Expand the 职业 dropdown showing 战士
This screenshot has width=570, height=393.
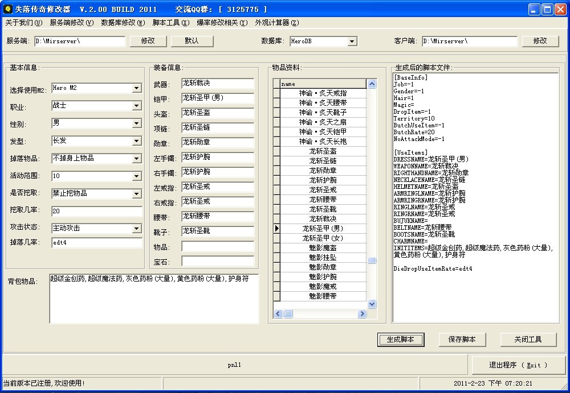click(x=137, y=106)
